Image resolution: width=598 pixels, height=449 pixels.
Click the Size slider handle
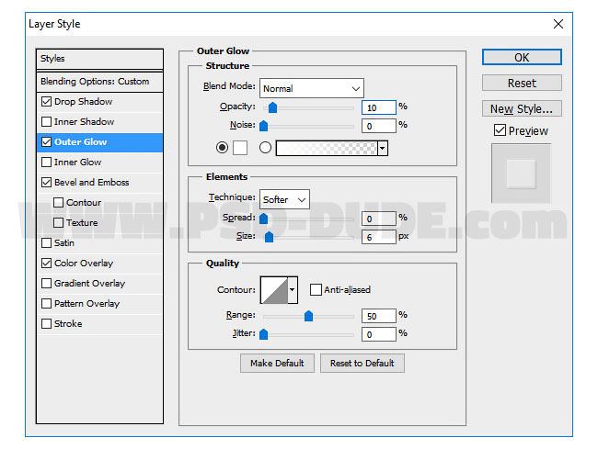[269, 237]
